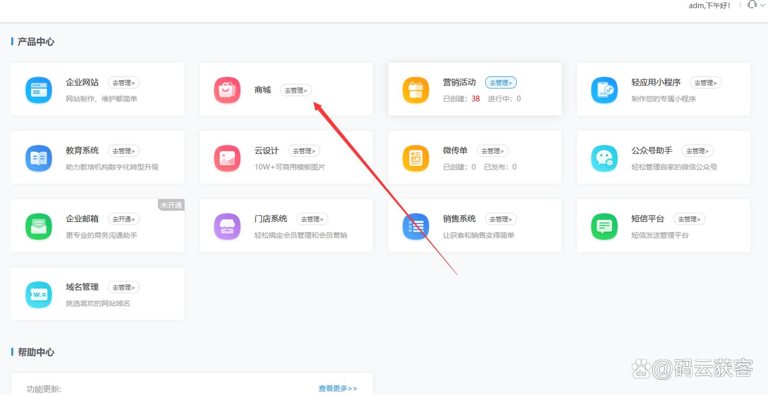Image resolution: width=768 pixels, height=395 pixels.
Task: Click the 企业网站 title text
Action: (x=82, y=83)
